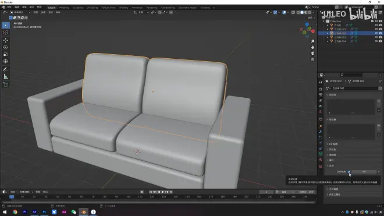384x216 pixels.
Task: Switch to the UV Editing workspace tab
Action: tap(92, 8)
